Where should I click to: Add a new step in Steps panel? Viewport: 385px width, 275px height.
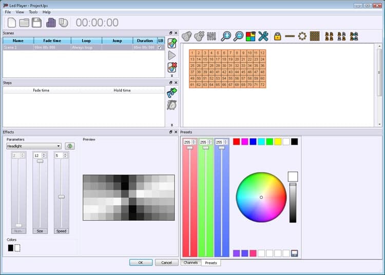172,92
